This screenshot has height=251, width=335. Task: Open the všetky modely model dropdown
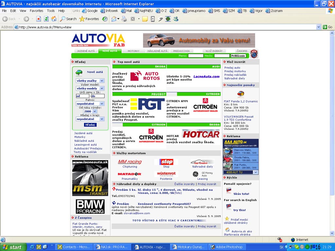(x=90, y=88)
